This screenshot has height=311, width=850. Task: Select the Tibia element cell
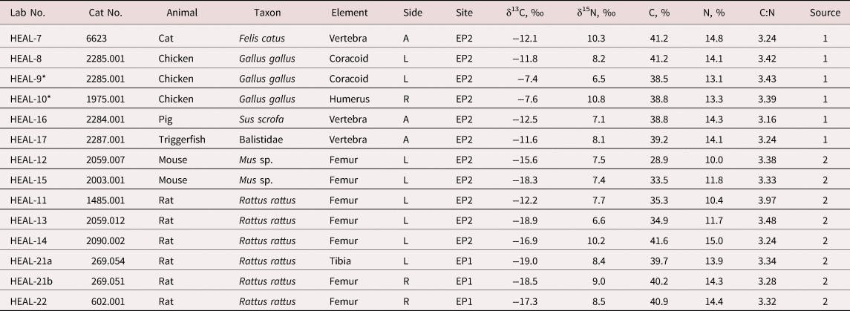coord(340,261)
